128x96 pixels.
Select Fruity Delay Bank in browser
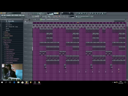click(10, 53)
